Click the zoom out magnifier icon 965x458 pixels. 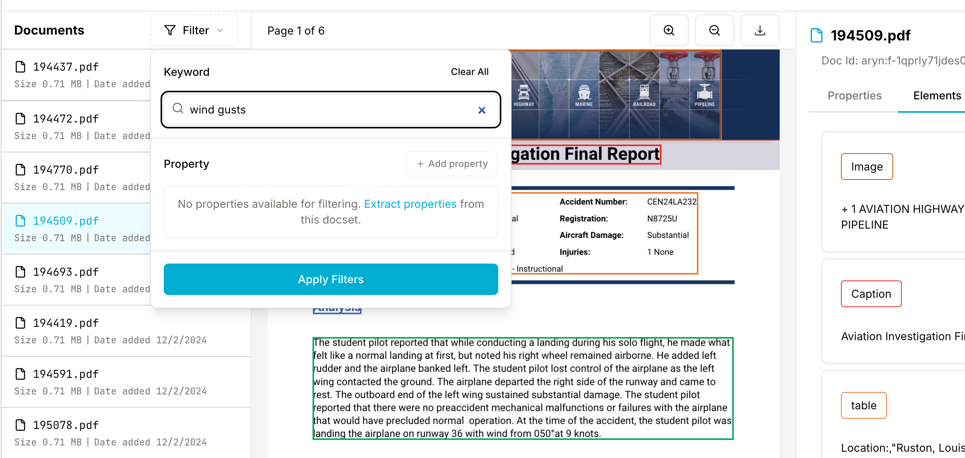coord(714,30)
